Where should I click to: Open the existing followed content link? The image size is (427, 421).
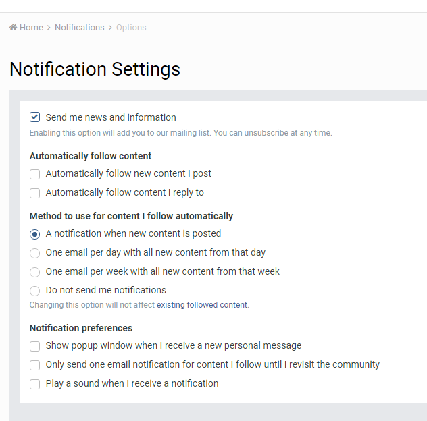click(x=202, y=304)
